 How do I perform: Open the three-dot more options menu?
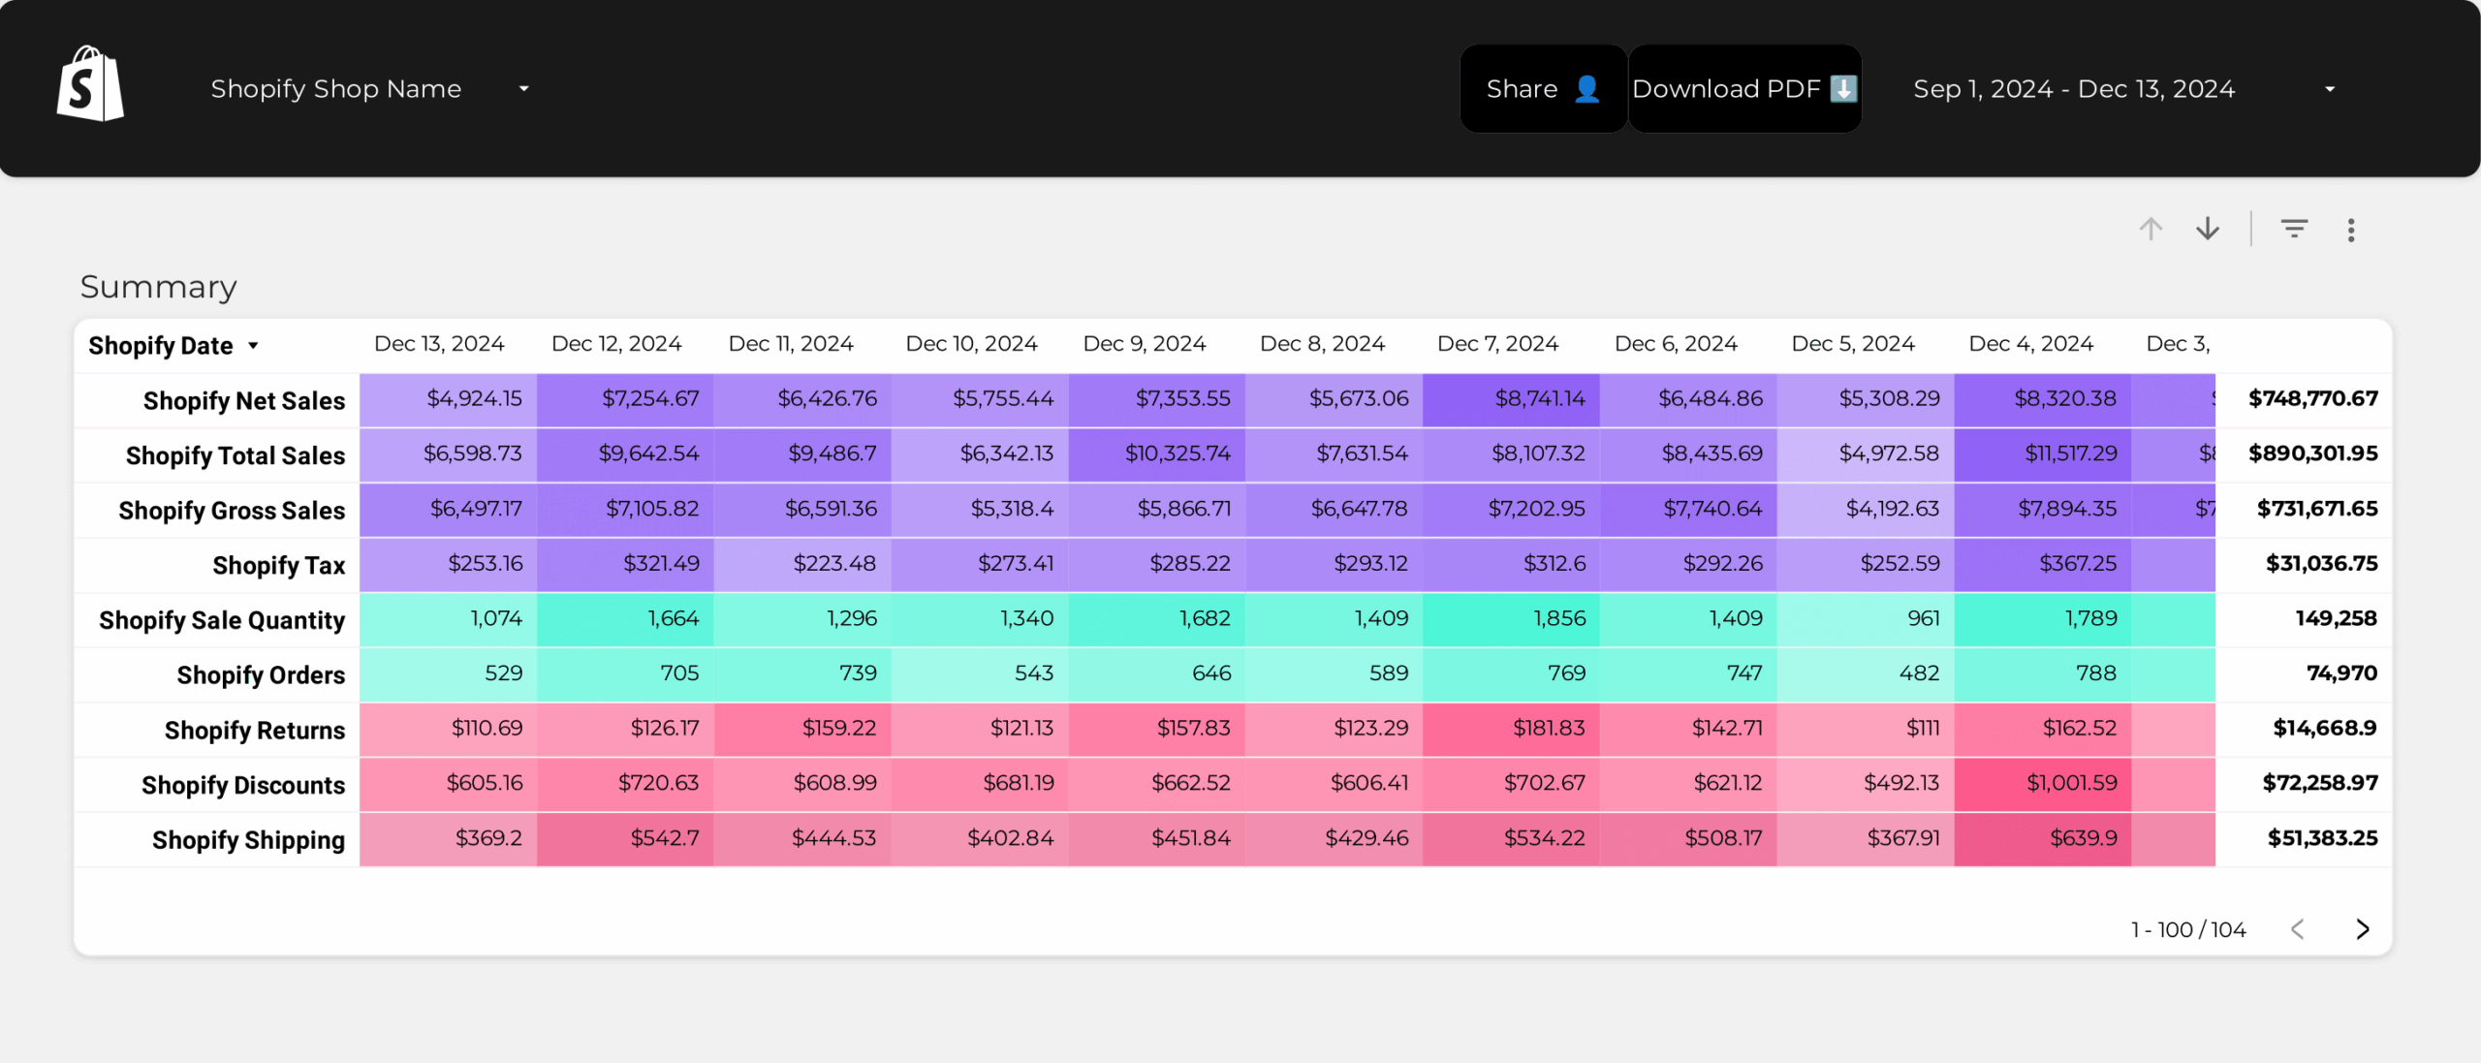2351,230
